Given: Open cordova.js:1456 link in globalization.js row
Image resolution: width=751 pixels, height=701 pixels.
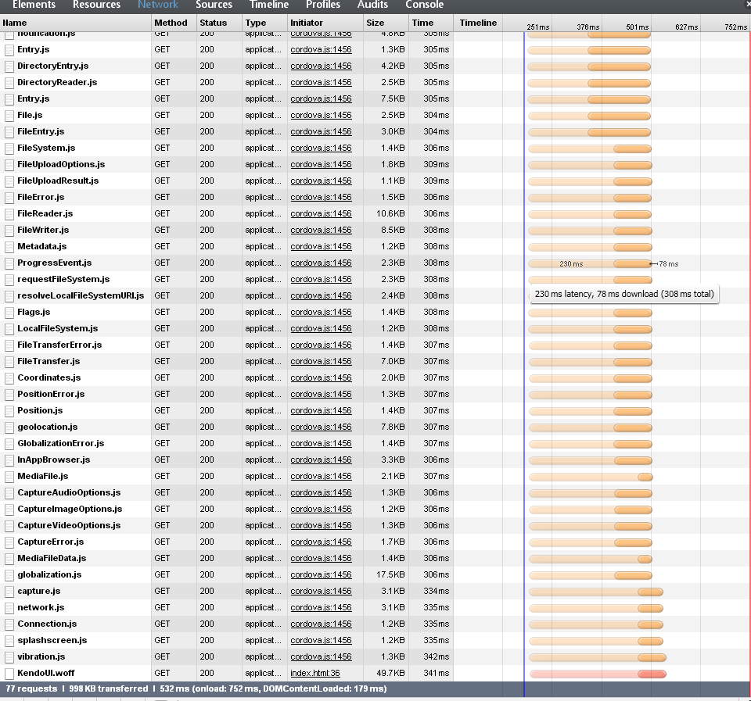Looking at the screenshot, I should pos(321,574).
